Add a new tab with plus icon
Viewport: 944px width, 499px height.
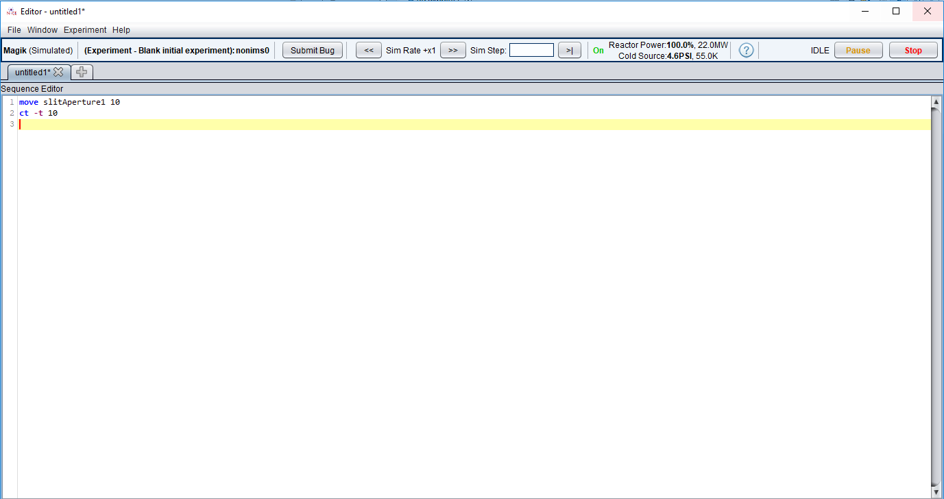(82, 72)
